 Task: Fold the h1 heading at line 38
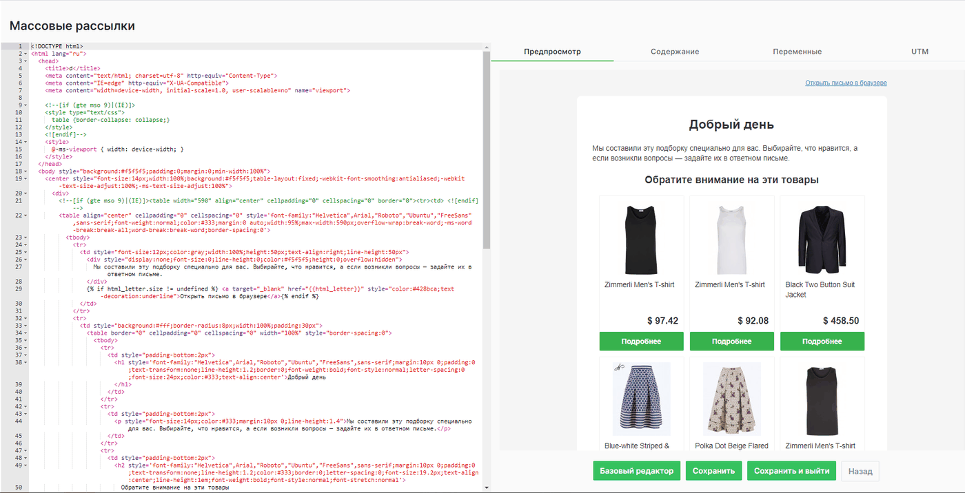point(26,362)
